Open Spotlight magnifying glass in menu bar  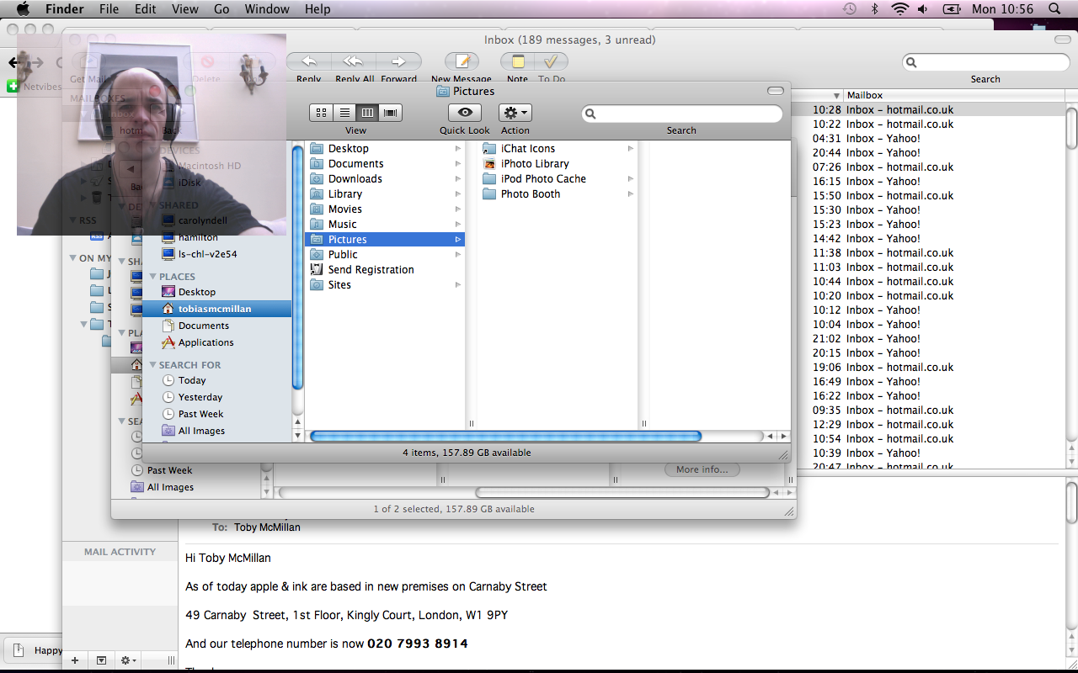[x=1054, y=9]
